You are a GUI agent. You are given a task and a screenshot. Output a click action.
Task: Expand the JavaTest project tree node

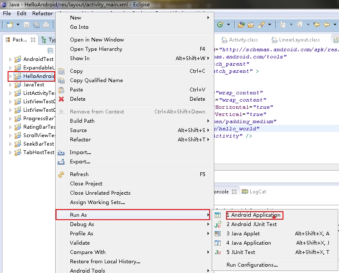(11, 85)
